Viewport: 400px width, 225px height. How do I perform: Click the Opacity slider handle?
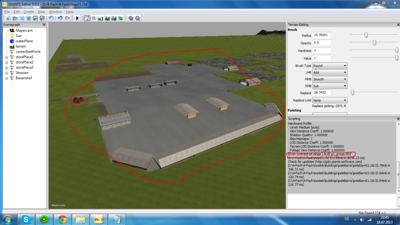coord(374,43)
